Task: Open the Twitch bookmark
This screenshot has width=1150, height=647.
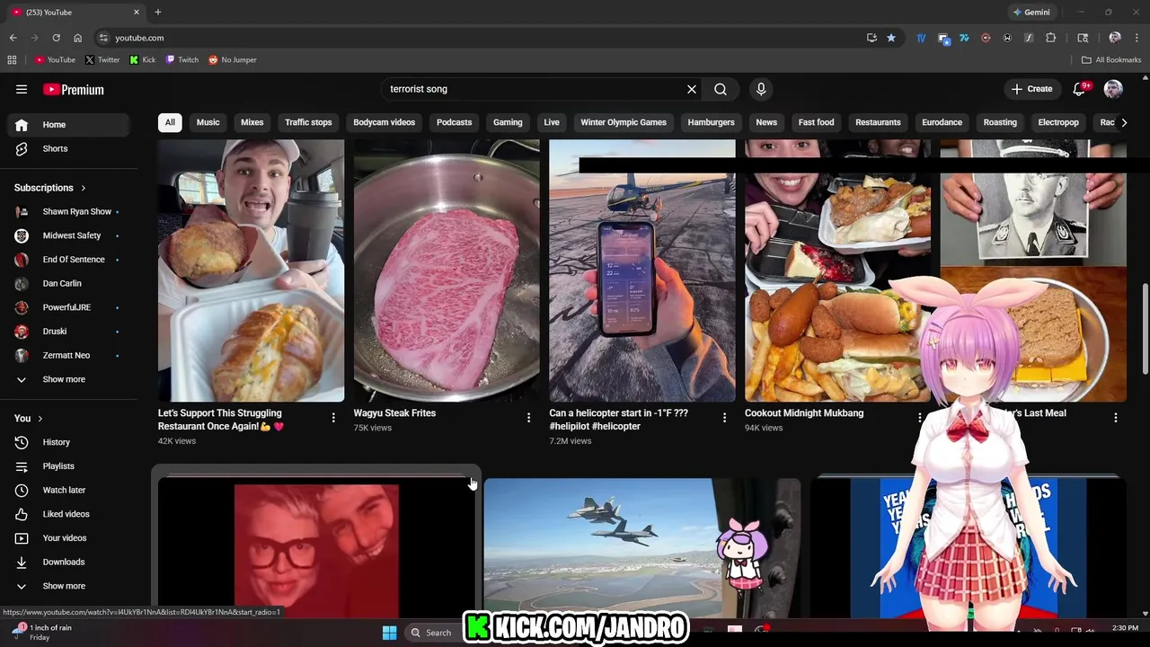Action: coord(182,59)
